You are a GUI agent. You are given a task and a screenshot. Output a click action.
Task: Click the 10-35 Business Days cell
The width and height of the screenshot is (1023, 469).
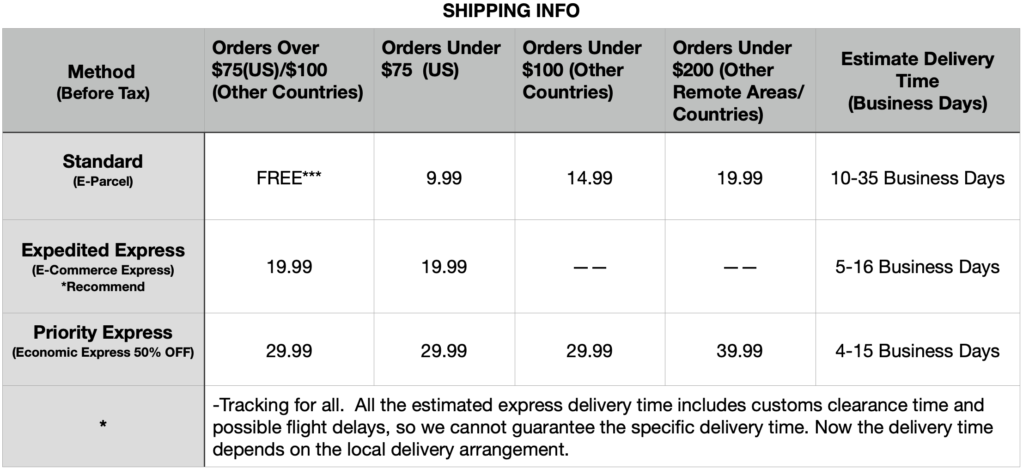click(917, 178)
